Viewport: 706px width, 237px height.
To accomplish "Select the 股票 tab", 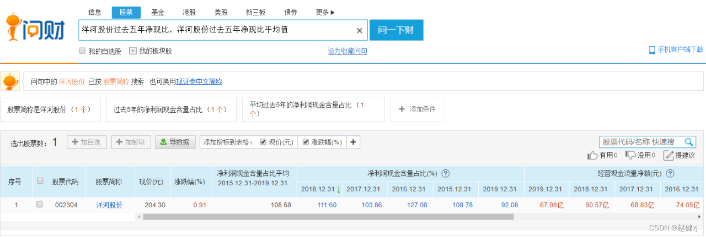I will coord(126,12).
